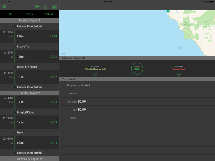The width and height of the screenshot is (215, 161).
Task: Open the hamburger menu icon
Action: (4, 7)
